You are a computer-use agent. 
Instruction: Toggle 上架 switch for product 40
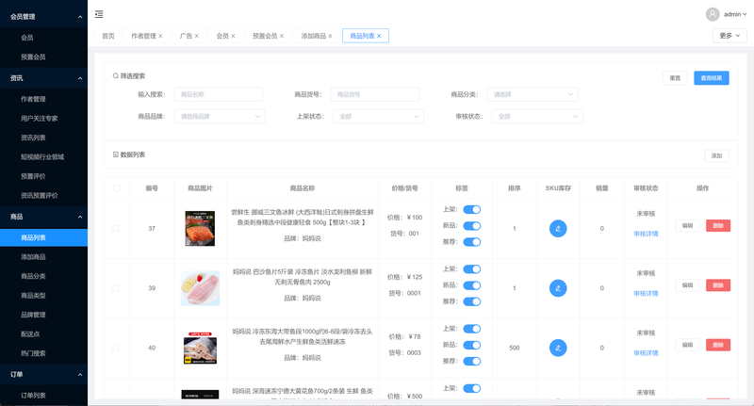pyautogui.click(x=472, y=329)
